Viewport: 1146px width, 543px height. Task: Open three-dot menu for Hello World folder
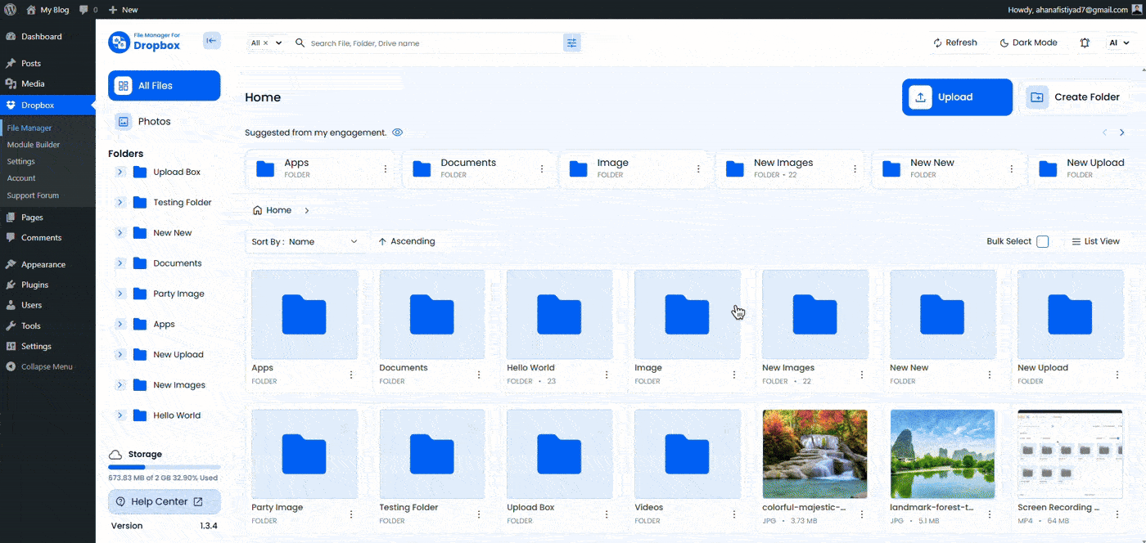[607, 375]
